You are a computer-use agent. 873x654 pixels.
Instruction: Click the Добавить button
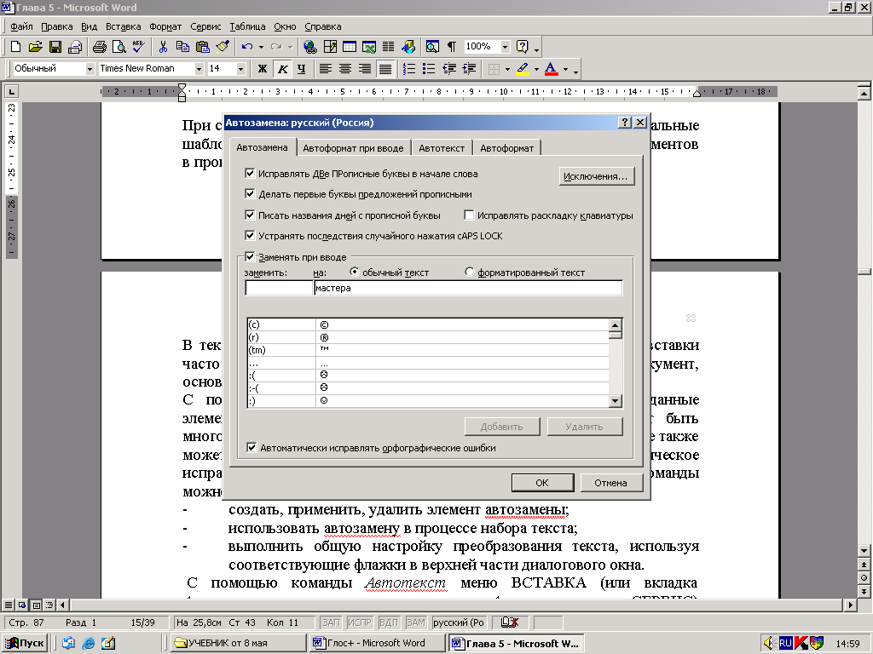501,427
